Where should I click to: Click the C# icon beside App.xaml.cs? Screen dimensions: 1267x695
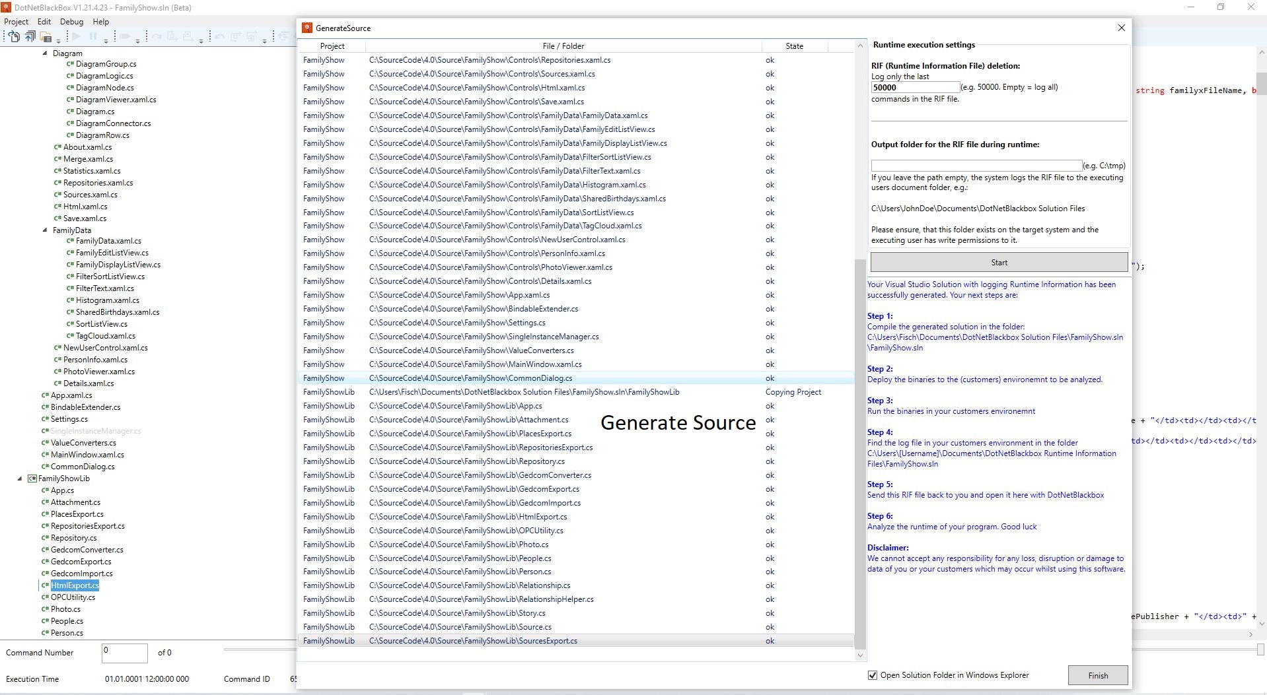pos(45,395)
